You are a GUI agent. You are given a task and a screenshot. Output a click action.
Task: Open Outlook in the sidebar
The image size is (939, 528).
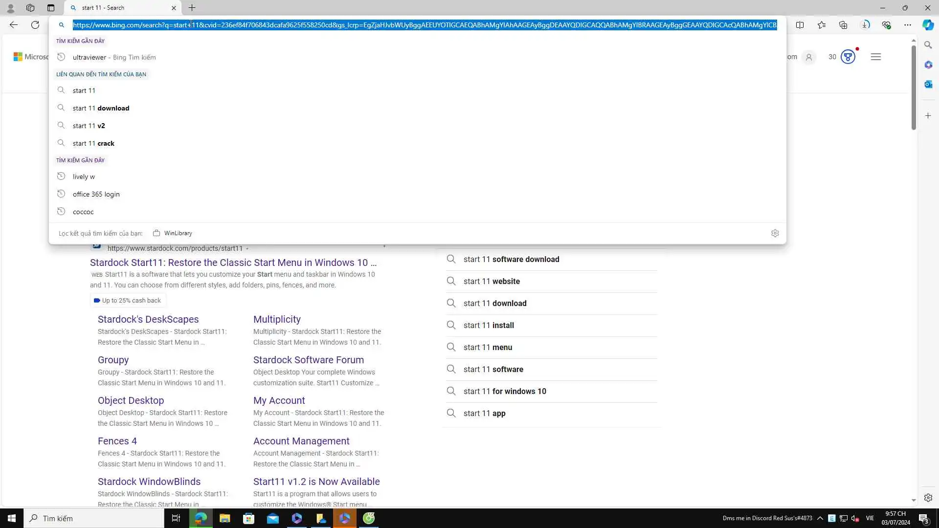tap(928, 84)
